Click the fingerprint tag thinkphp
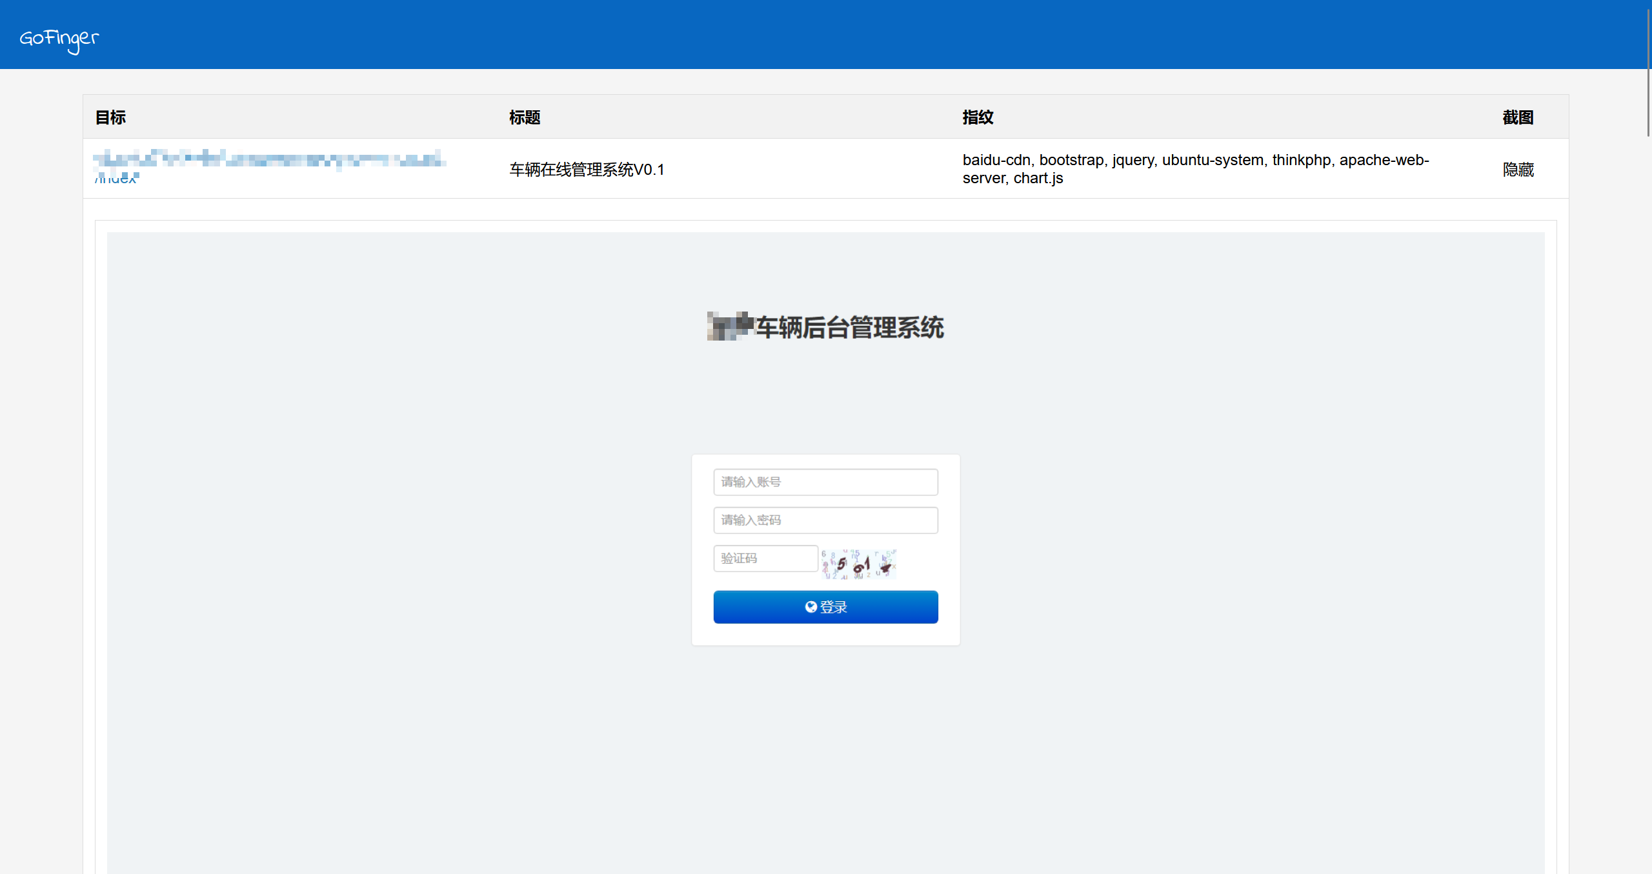Screen dimensions: 1652x874 pos(1302,160)
